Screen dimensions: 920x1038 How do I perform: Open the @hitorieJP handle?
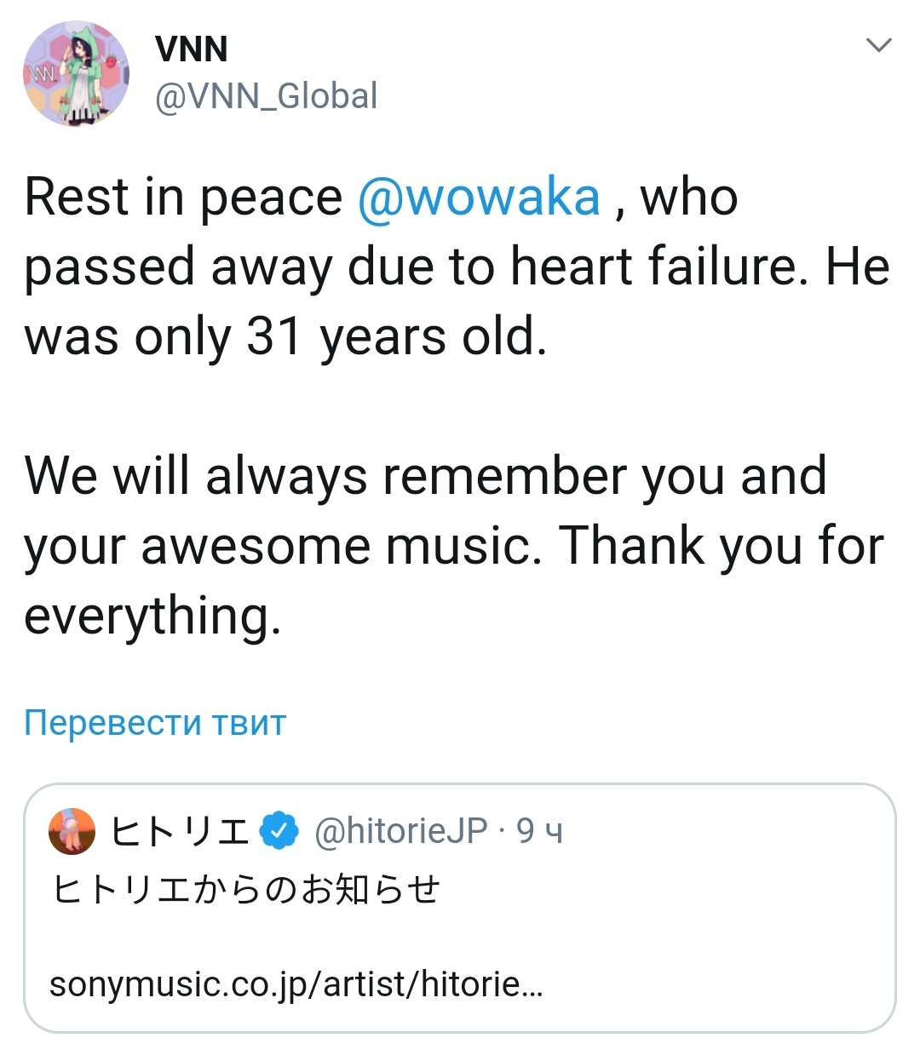400,831
